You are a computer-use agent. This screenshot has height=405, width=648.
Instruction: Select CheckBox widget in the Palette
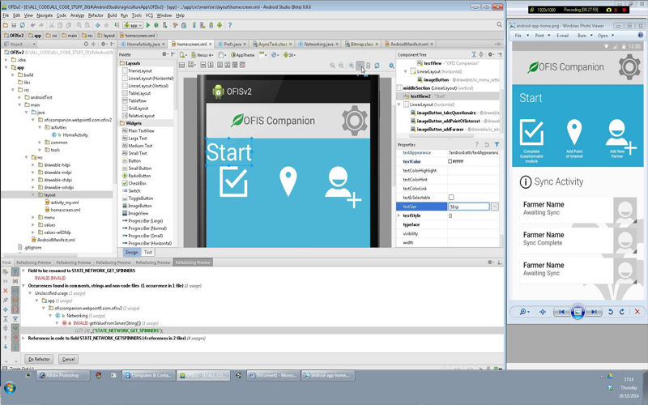coord(137,183)
